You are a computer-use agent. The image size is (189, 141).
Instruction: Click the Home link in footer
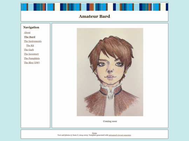click(x=94, y=133)
